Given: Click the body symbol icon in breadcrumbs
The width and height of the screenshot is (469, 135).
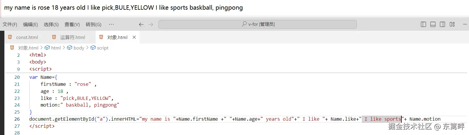Looking at the screenshot, I should tap(70, 47).
